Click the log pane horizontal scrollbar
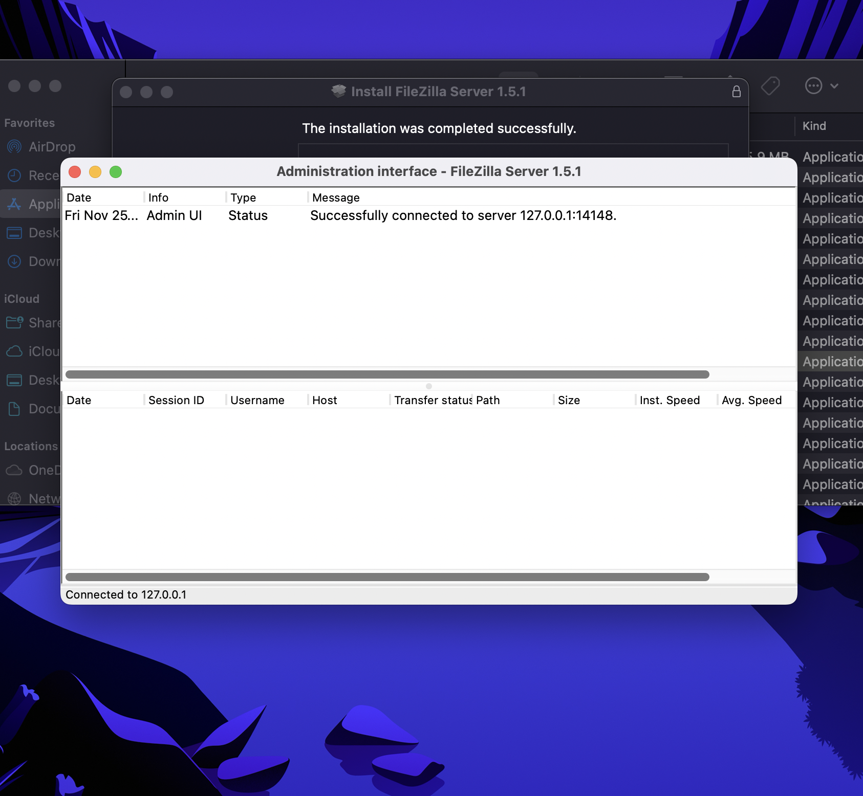The image size is (863, 796). point(387,374)
